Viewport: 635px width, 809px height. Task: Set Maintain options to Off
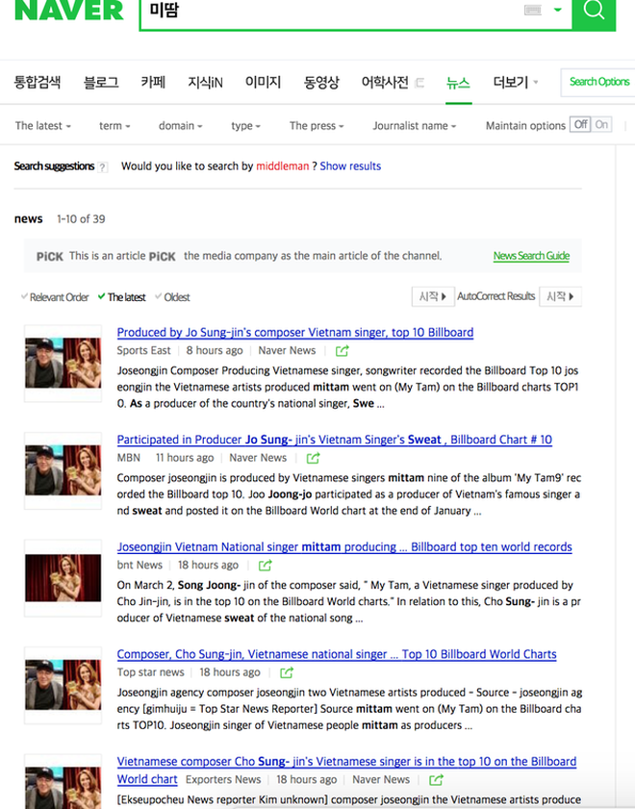point(580,124)
